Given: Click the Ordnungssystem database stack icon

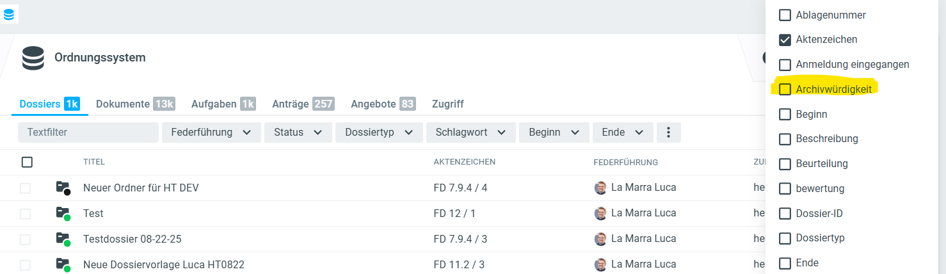Looking at the screenshot, I should 33,58.
